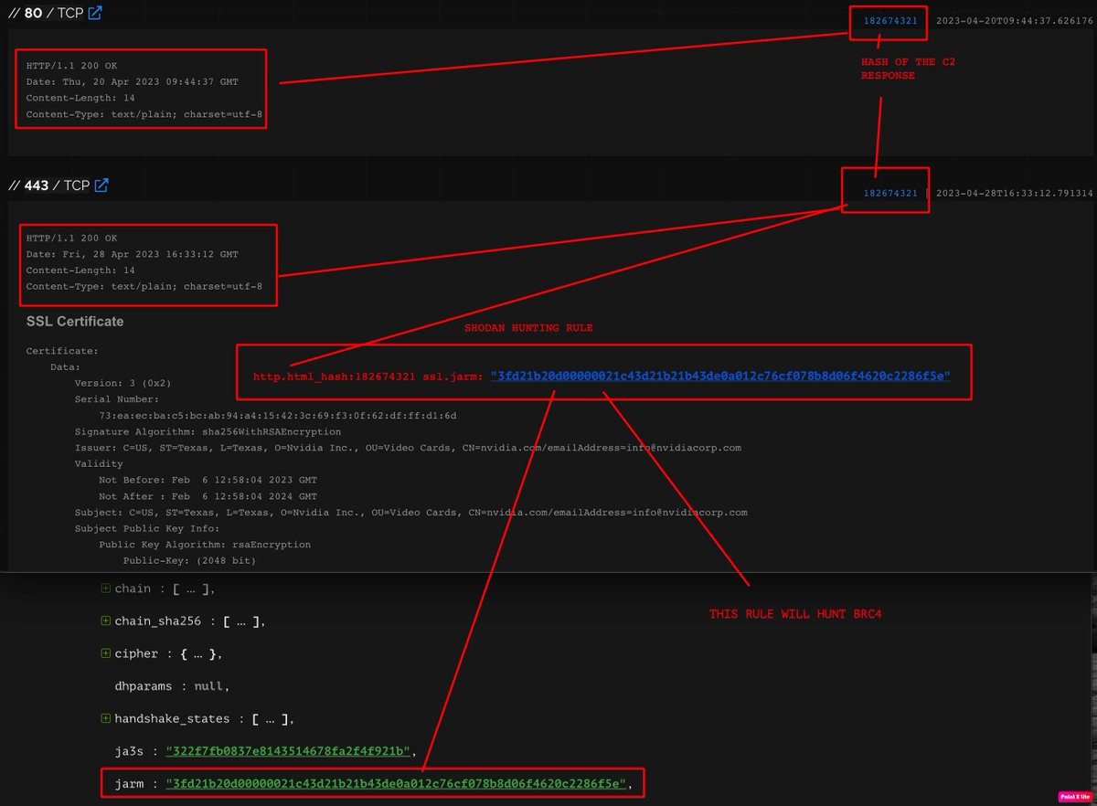Click Not After Feb 6 2024 line
This screenshot has width=1097, height=806.
[208, 496]
